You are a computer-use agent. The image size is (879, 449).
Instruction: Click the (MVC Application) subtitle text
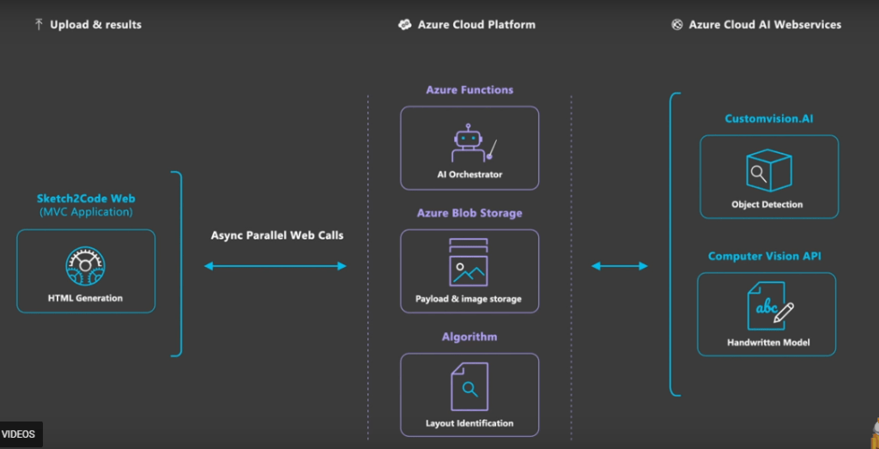tap(86, 212)
